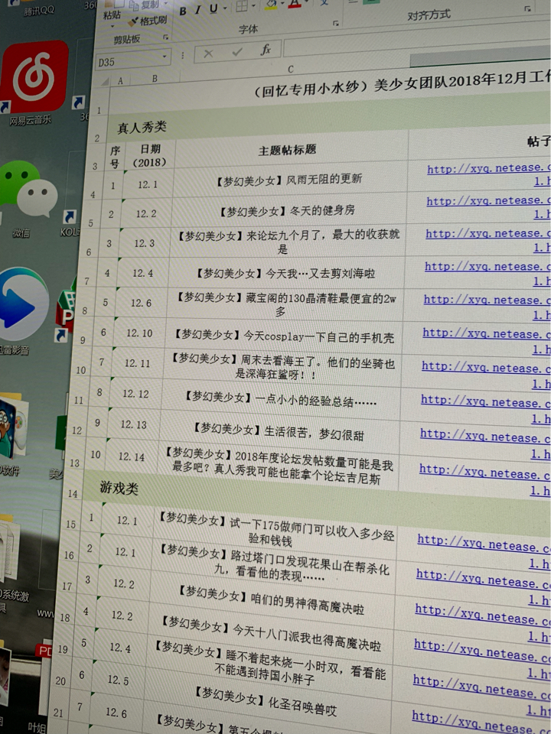Toggle Italic formatting in the ribbon
Screen dimensions: 551x734
[197, 10]
